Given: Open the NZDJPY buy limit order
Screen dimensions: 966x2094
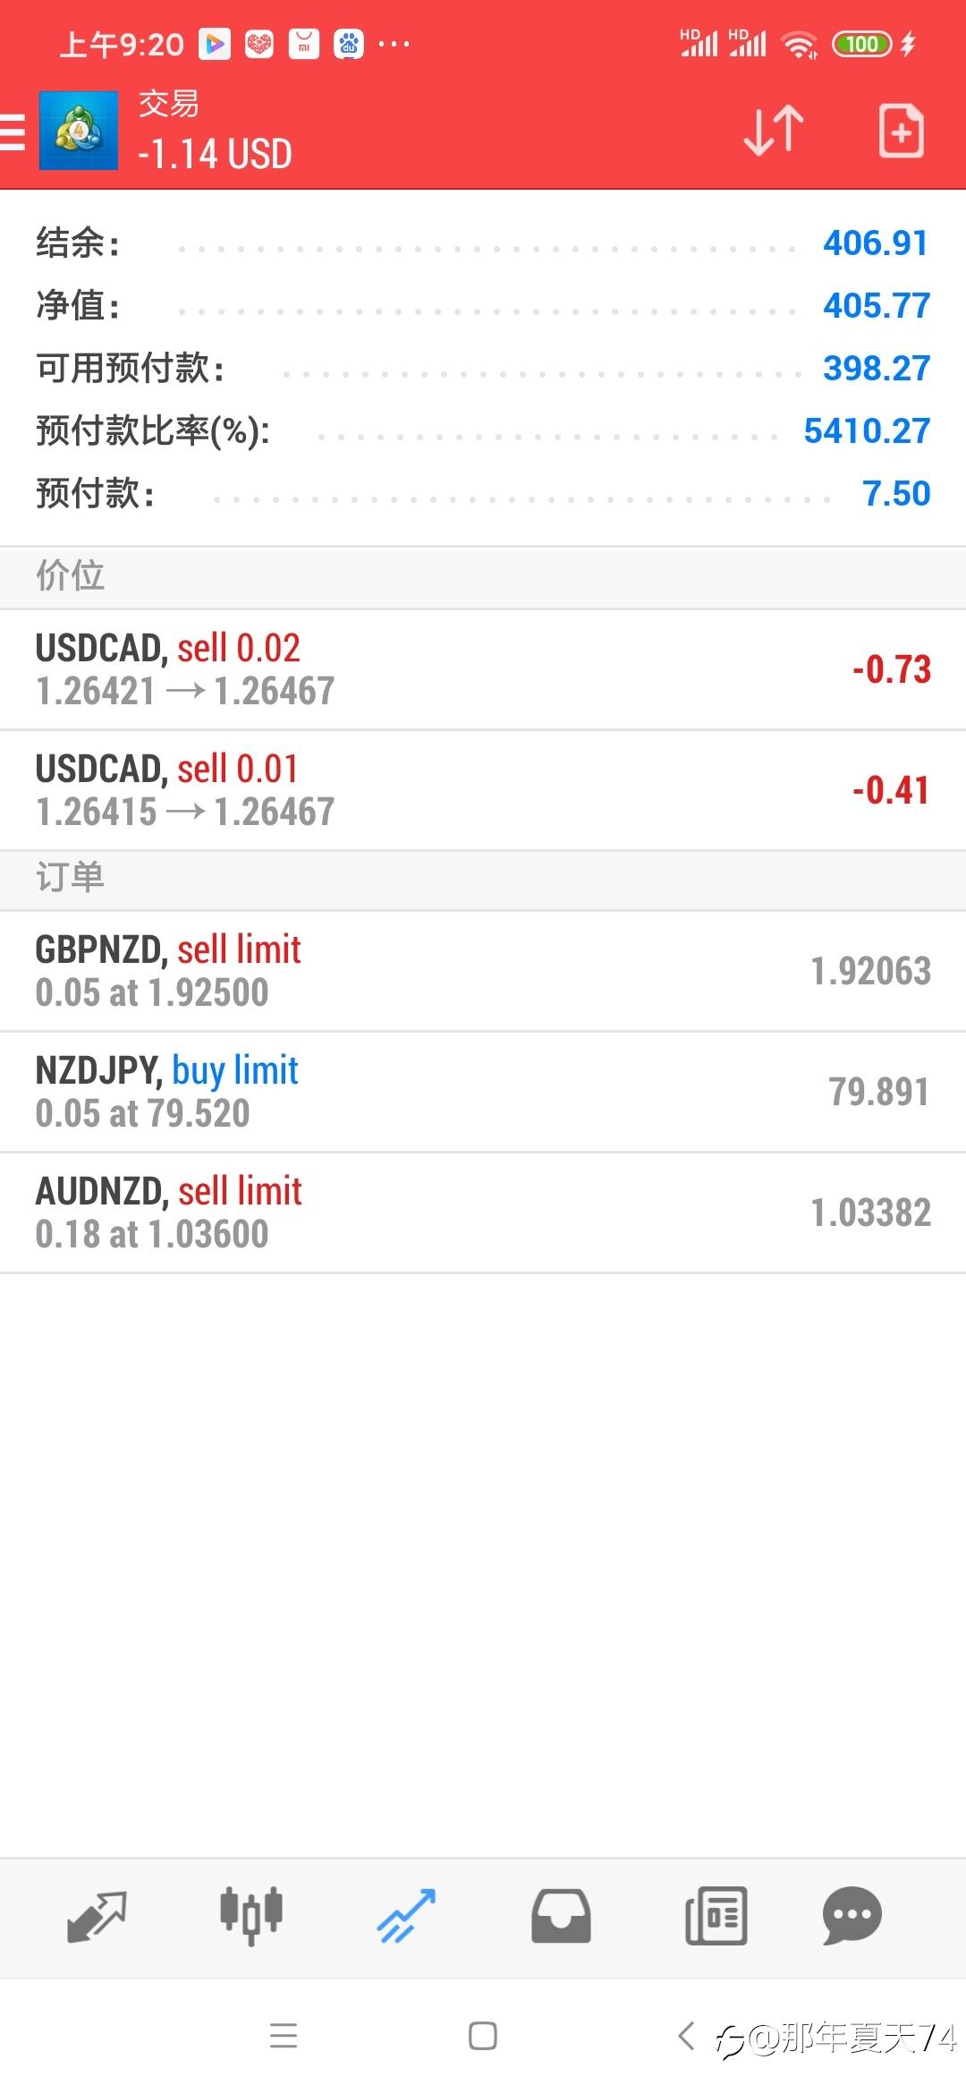Looking at the screenshot, I should click(483, 1092).
